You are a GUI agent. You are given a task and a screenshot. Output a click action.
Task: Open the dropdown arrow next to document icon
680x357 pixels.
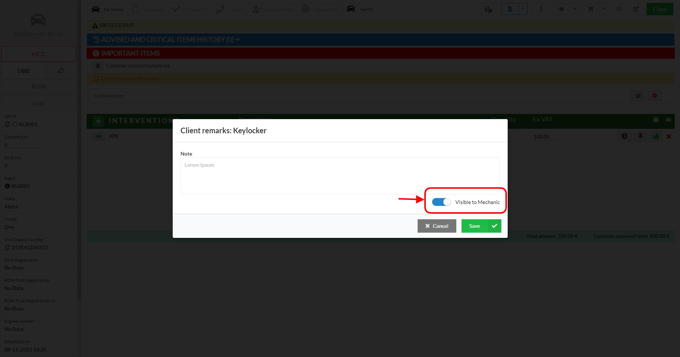(523, 9)
